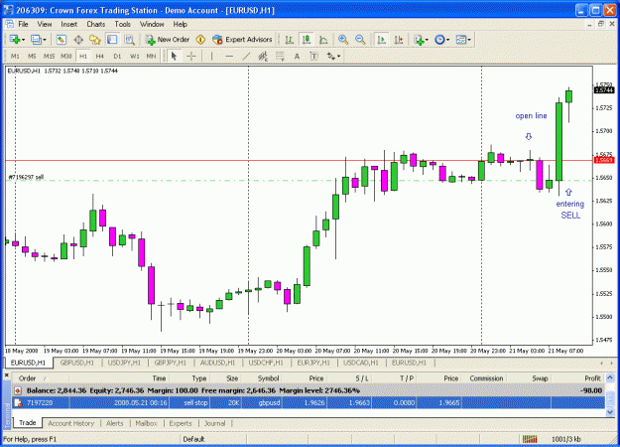Toggle the Navigator window
Screen dimensions: 620x447
(x=95, y=40)
